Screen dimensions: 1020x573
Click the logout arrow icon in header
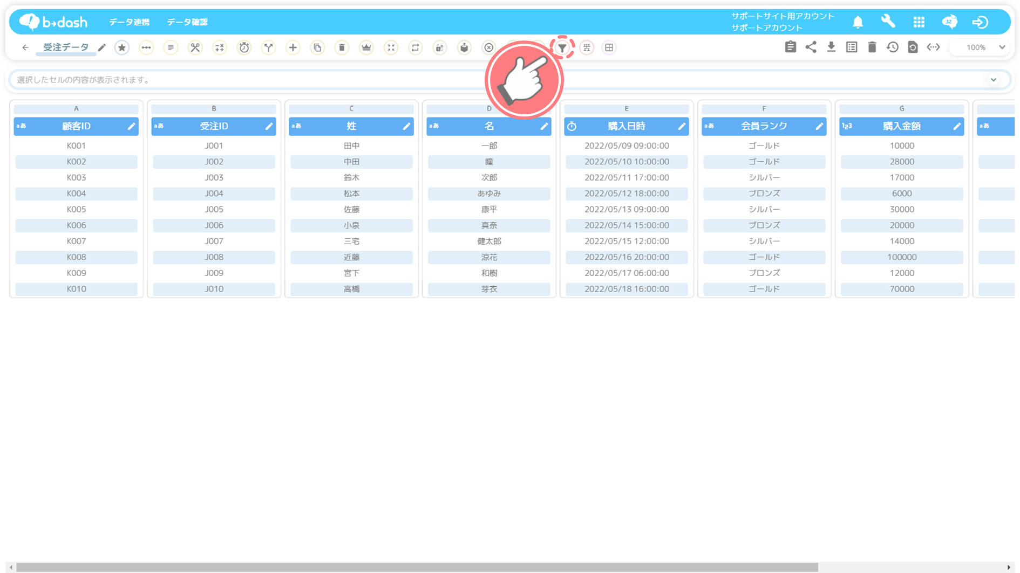point(980,22)
